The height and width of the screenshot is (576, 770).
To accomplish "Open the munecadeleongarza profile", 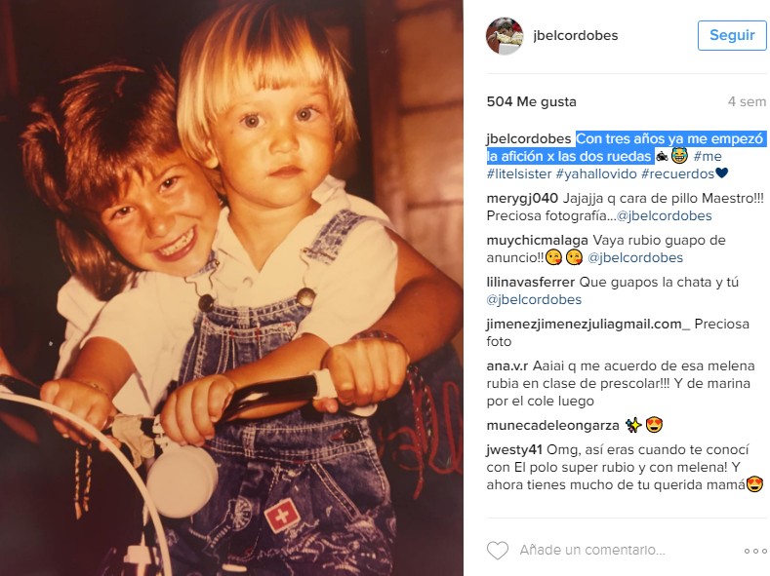I will (553, 426).
